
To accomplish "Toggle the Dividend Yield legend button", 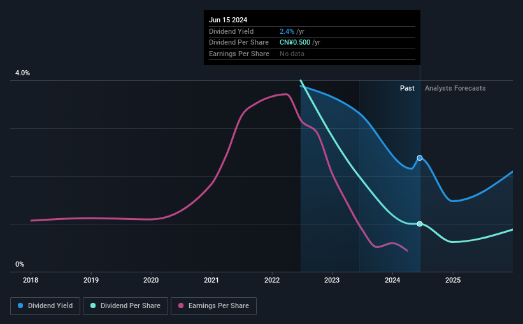I will point(45,306).
